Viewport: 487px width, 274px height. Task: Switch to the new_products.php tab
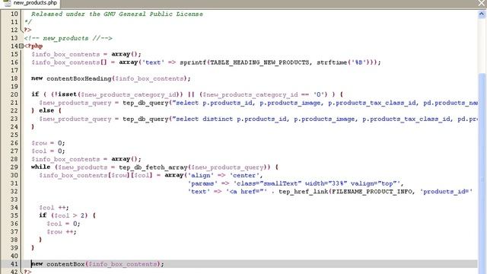(30, 3)
